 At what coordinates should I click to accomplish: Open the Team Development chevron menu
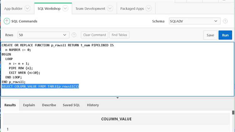pyautogui.click(x=110, y=8)
